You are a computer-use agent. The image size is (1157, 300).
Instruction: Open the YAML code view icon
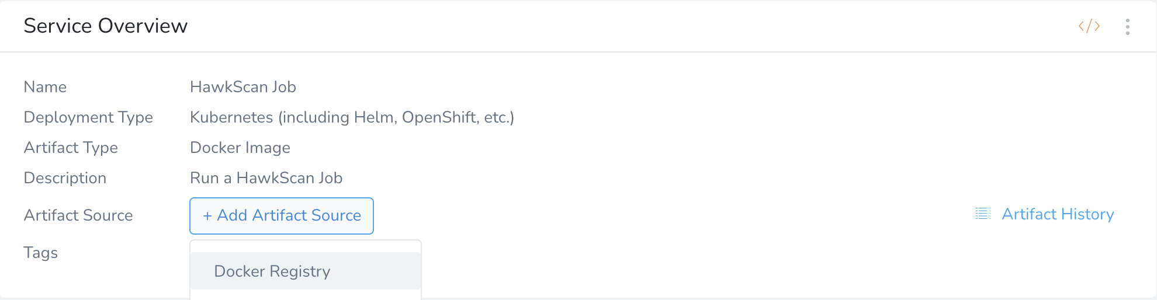coord(1089,26)
